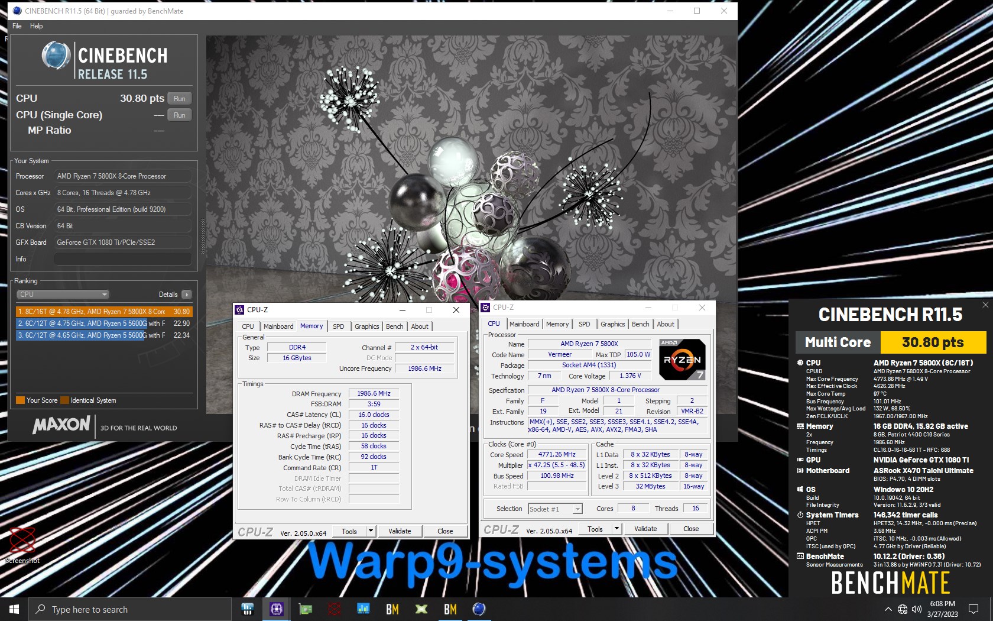Image resolution: width=993 pixels, height=621 pixels.
Task: Click Validate in right CPU-Z window
Action: (645, 529)
